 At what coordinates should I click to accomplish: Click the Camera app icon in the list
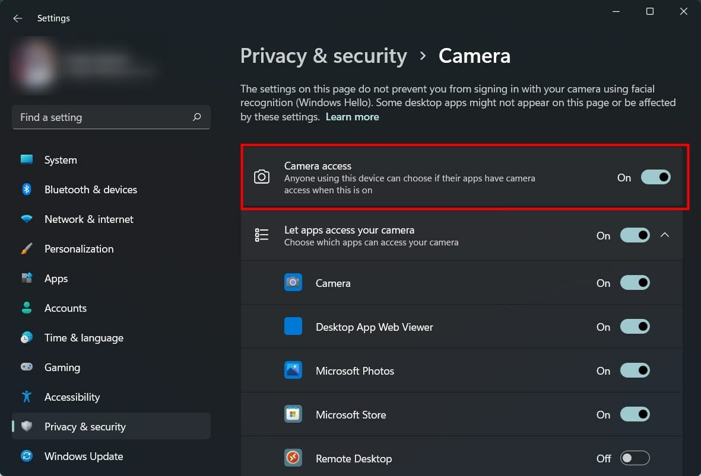pyautogui.click(x=293, y=282)
